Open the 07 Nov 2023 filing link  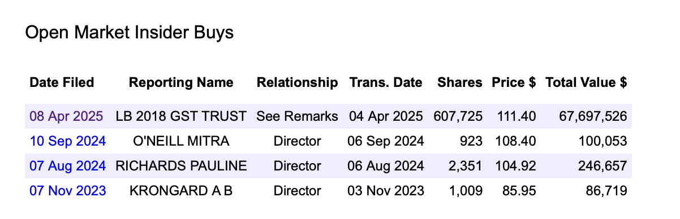(67, 191)
